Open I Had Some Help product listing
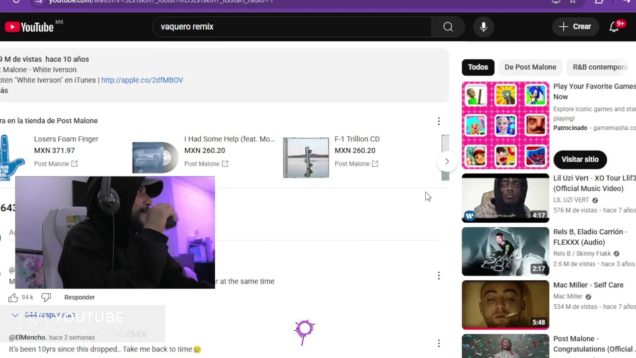The image size is (636, 358). tap(229, 139)
